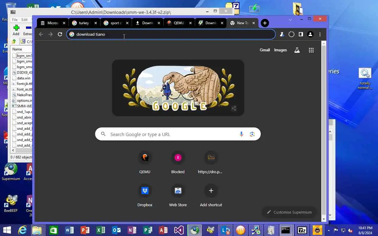The width and height of the screenshot is (378, 236).
Task: Switch to 7-Zip in the taskbar
Action: 302,230
